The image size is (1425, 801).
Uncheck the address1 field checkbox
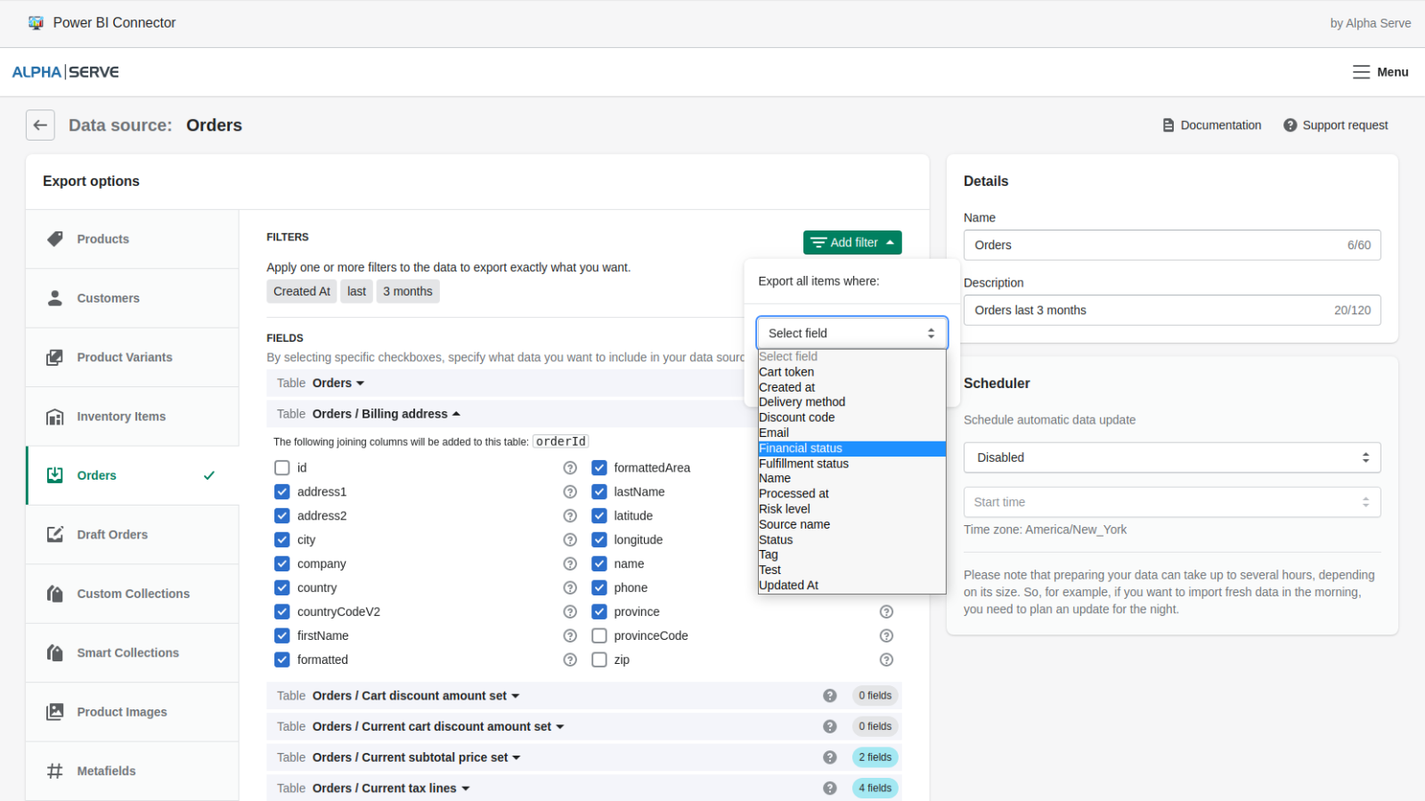click(281, 491)
